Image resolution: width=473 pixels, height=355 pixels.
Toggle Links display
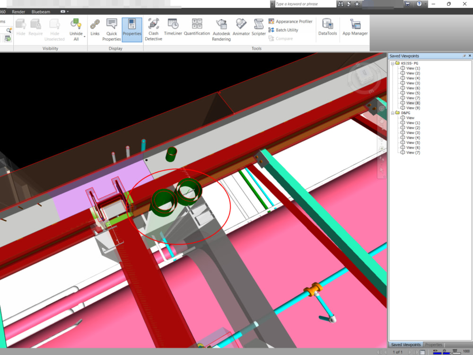click(x=95, y=27)
